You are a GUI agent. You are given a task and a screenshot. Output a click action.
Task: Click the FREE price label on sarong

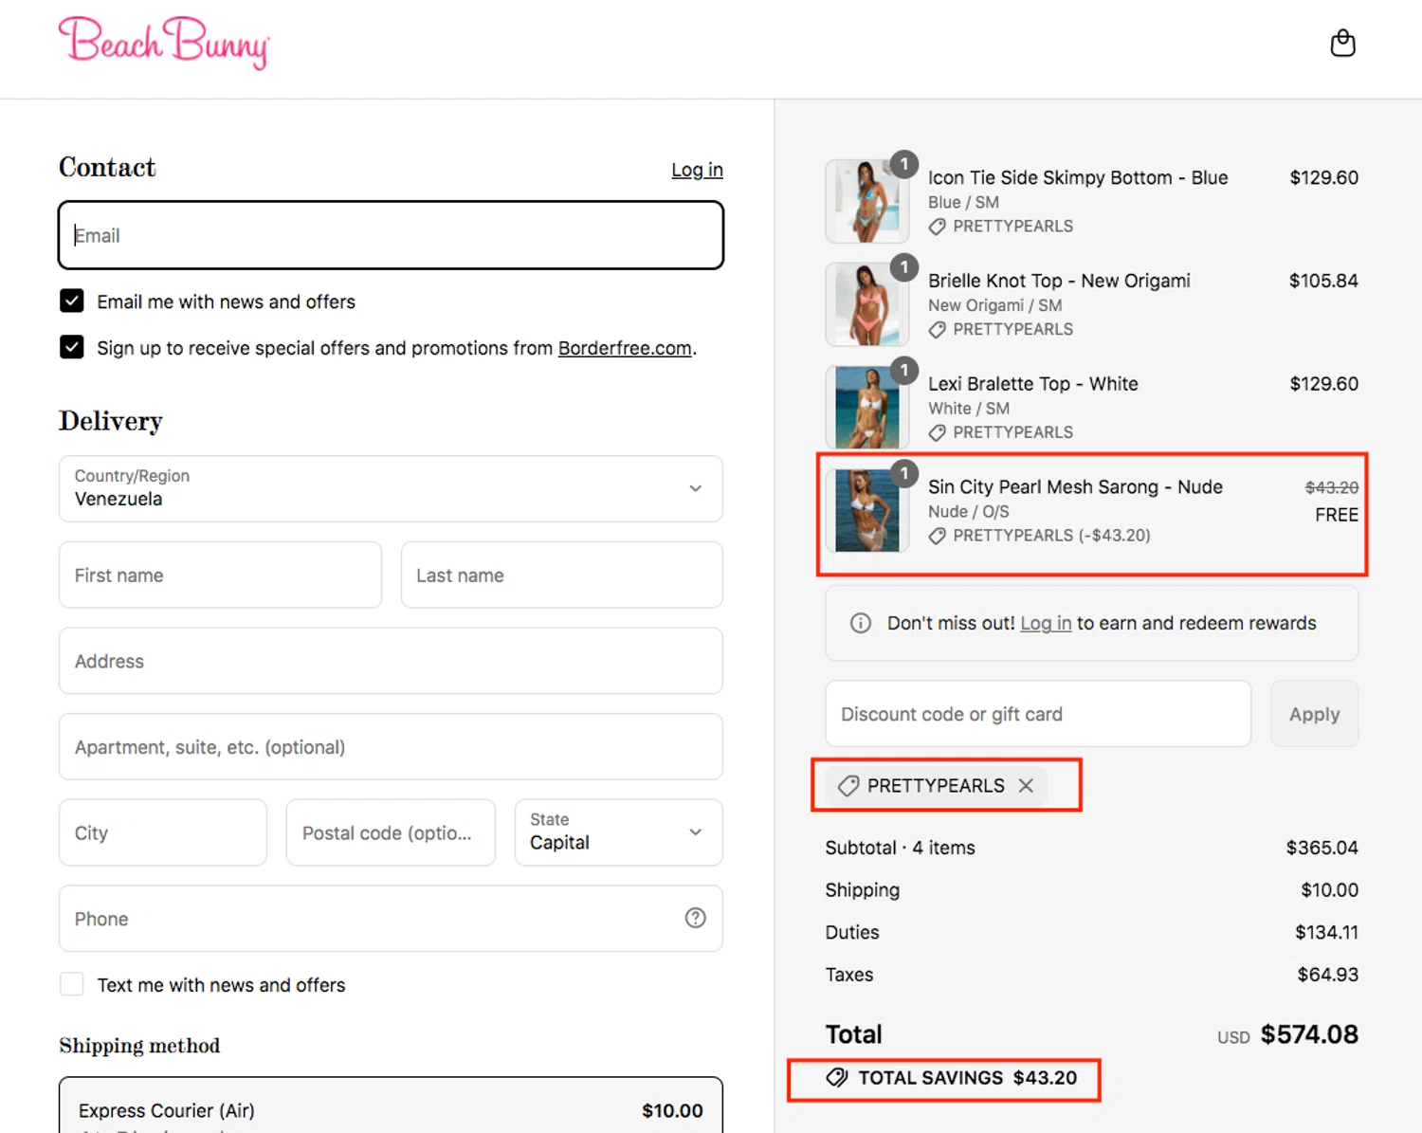(1337, 515)
